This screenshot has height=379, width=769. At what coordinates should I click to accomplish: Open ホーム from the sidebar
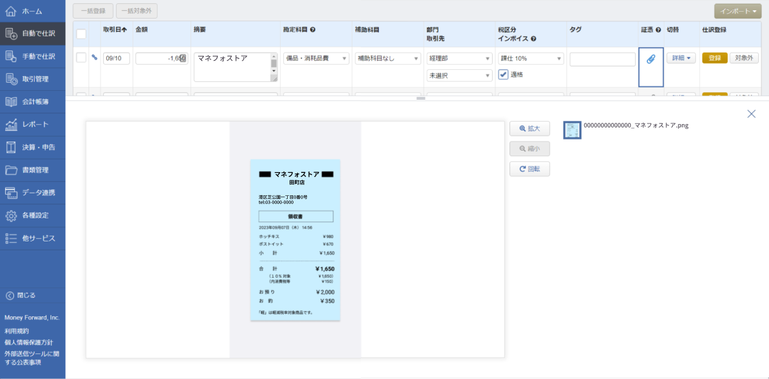(33, 12)
